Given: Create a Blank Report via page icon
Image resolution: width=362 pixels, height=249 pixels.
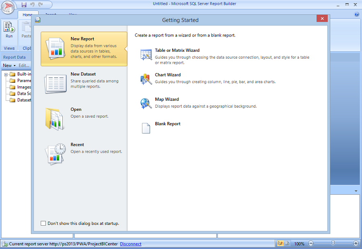Looking at the screenshot, I should coord(146,128).
